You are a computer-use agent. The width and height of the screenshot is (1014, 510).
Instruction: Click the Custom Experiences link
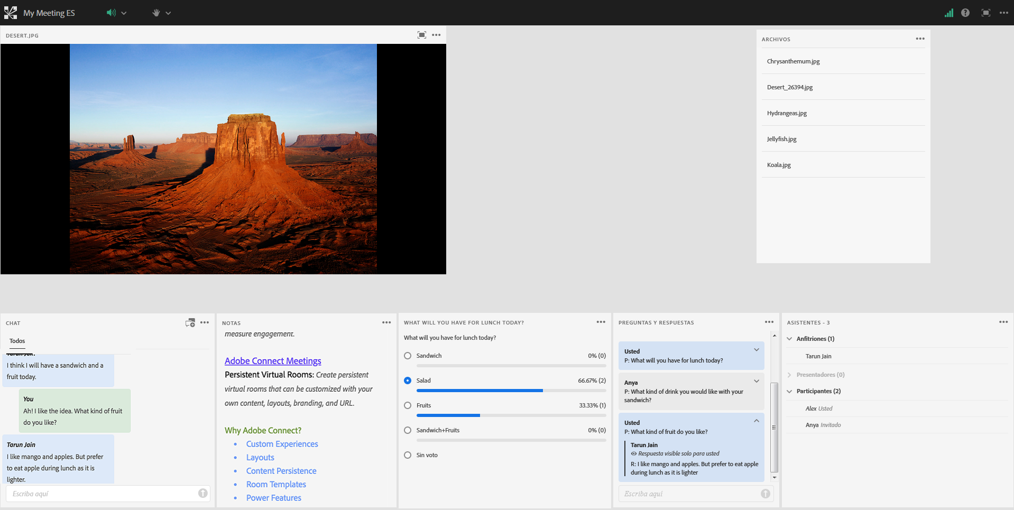tap(282, 444)
